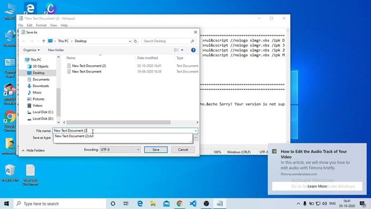Open Task View on taskbar

126,204
